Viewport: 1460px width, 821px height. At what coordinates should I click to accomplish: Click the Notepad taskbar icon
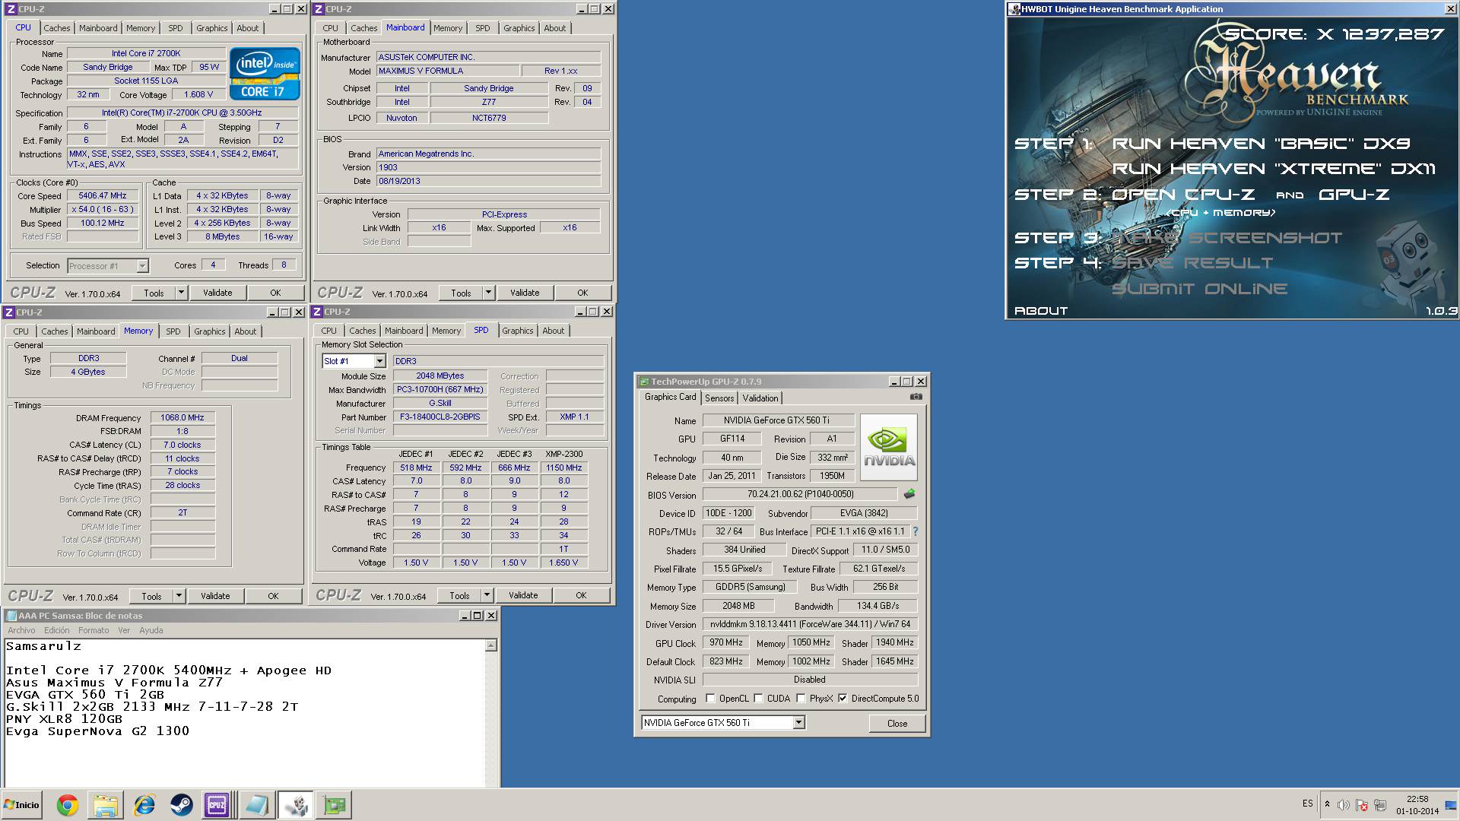pyautogui.click(x=256, y=805)
